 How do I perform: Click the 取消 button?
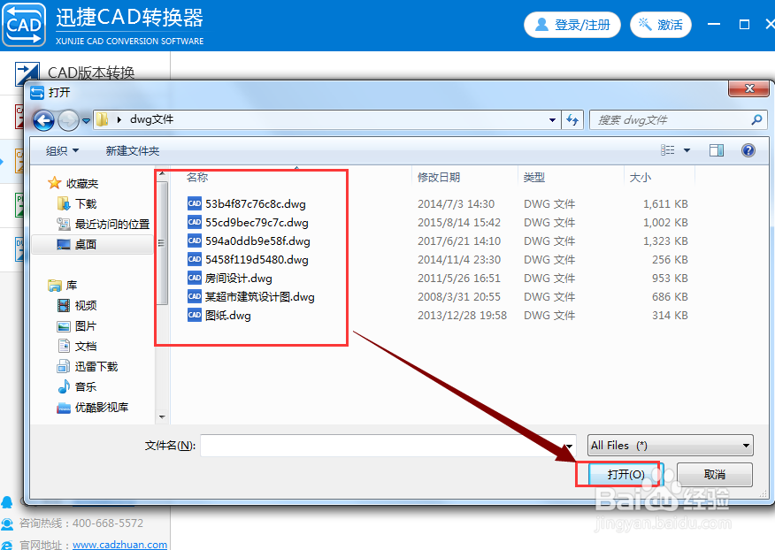coord(713,474)
